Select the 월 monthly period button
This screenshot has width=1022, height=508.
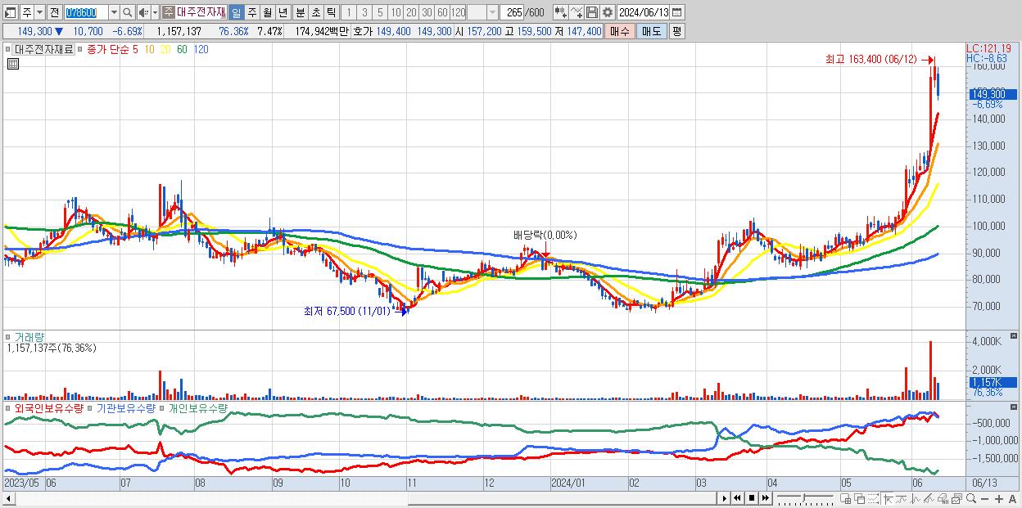tap(267, 12)
